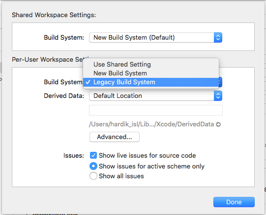Click the Issues: label
Viewport: 266px width, 215px height.
coord(74,156)
